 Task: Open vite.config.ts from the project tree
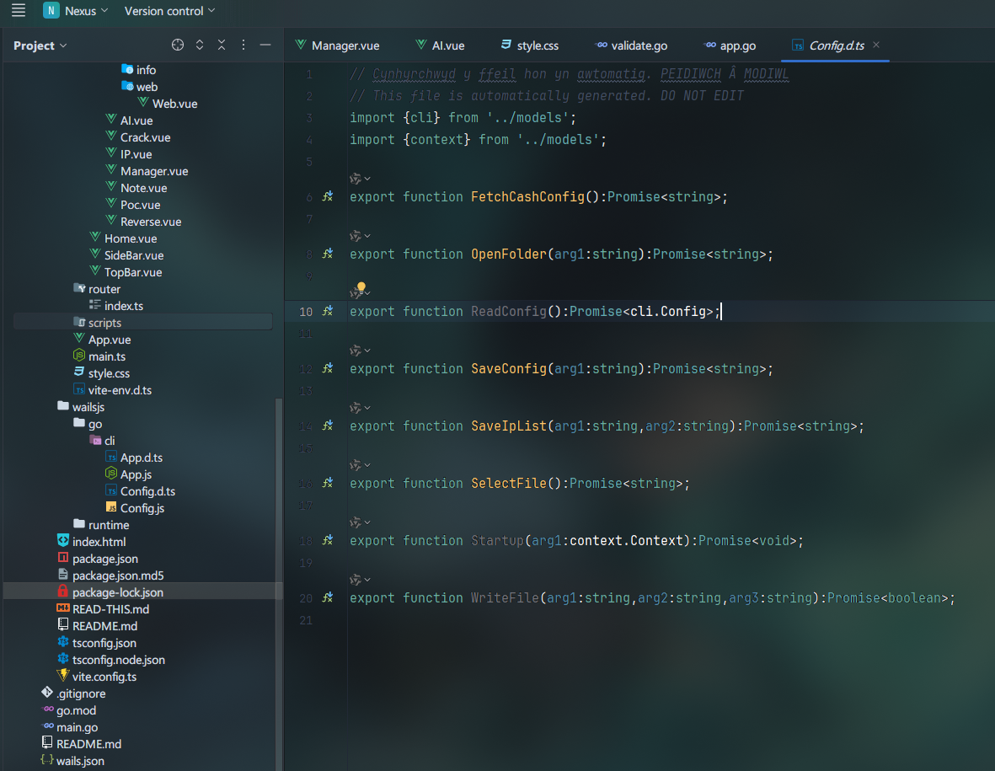96,677
